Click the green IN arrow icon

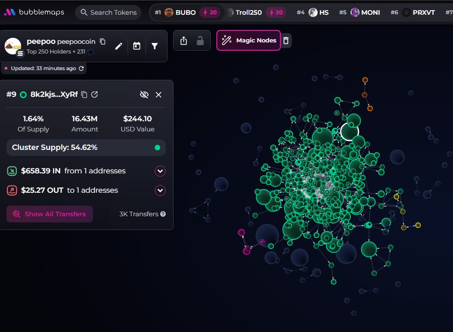pos(12,171)
